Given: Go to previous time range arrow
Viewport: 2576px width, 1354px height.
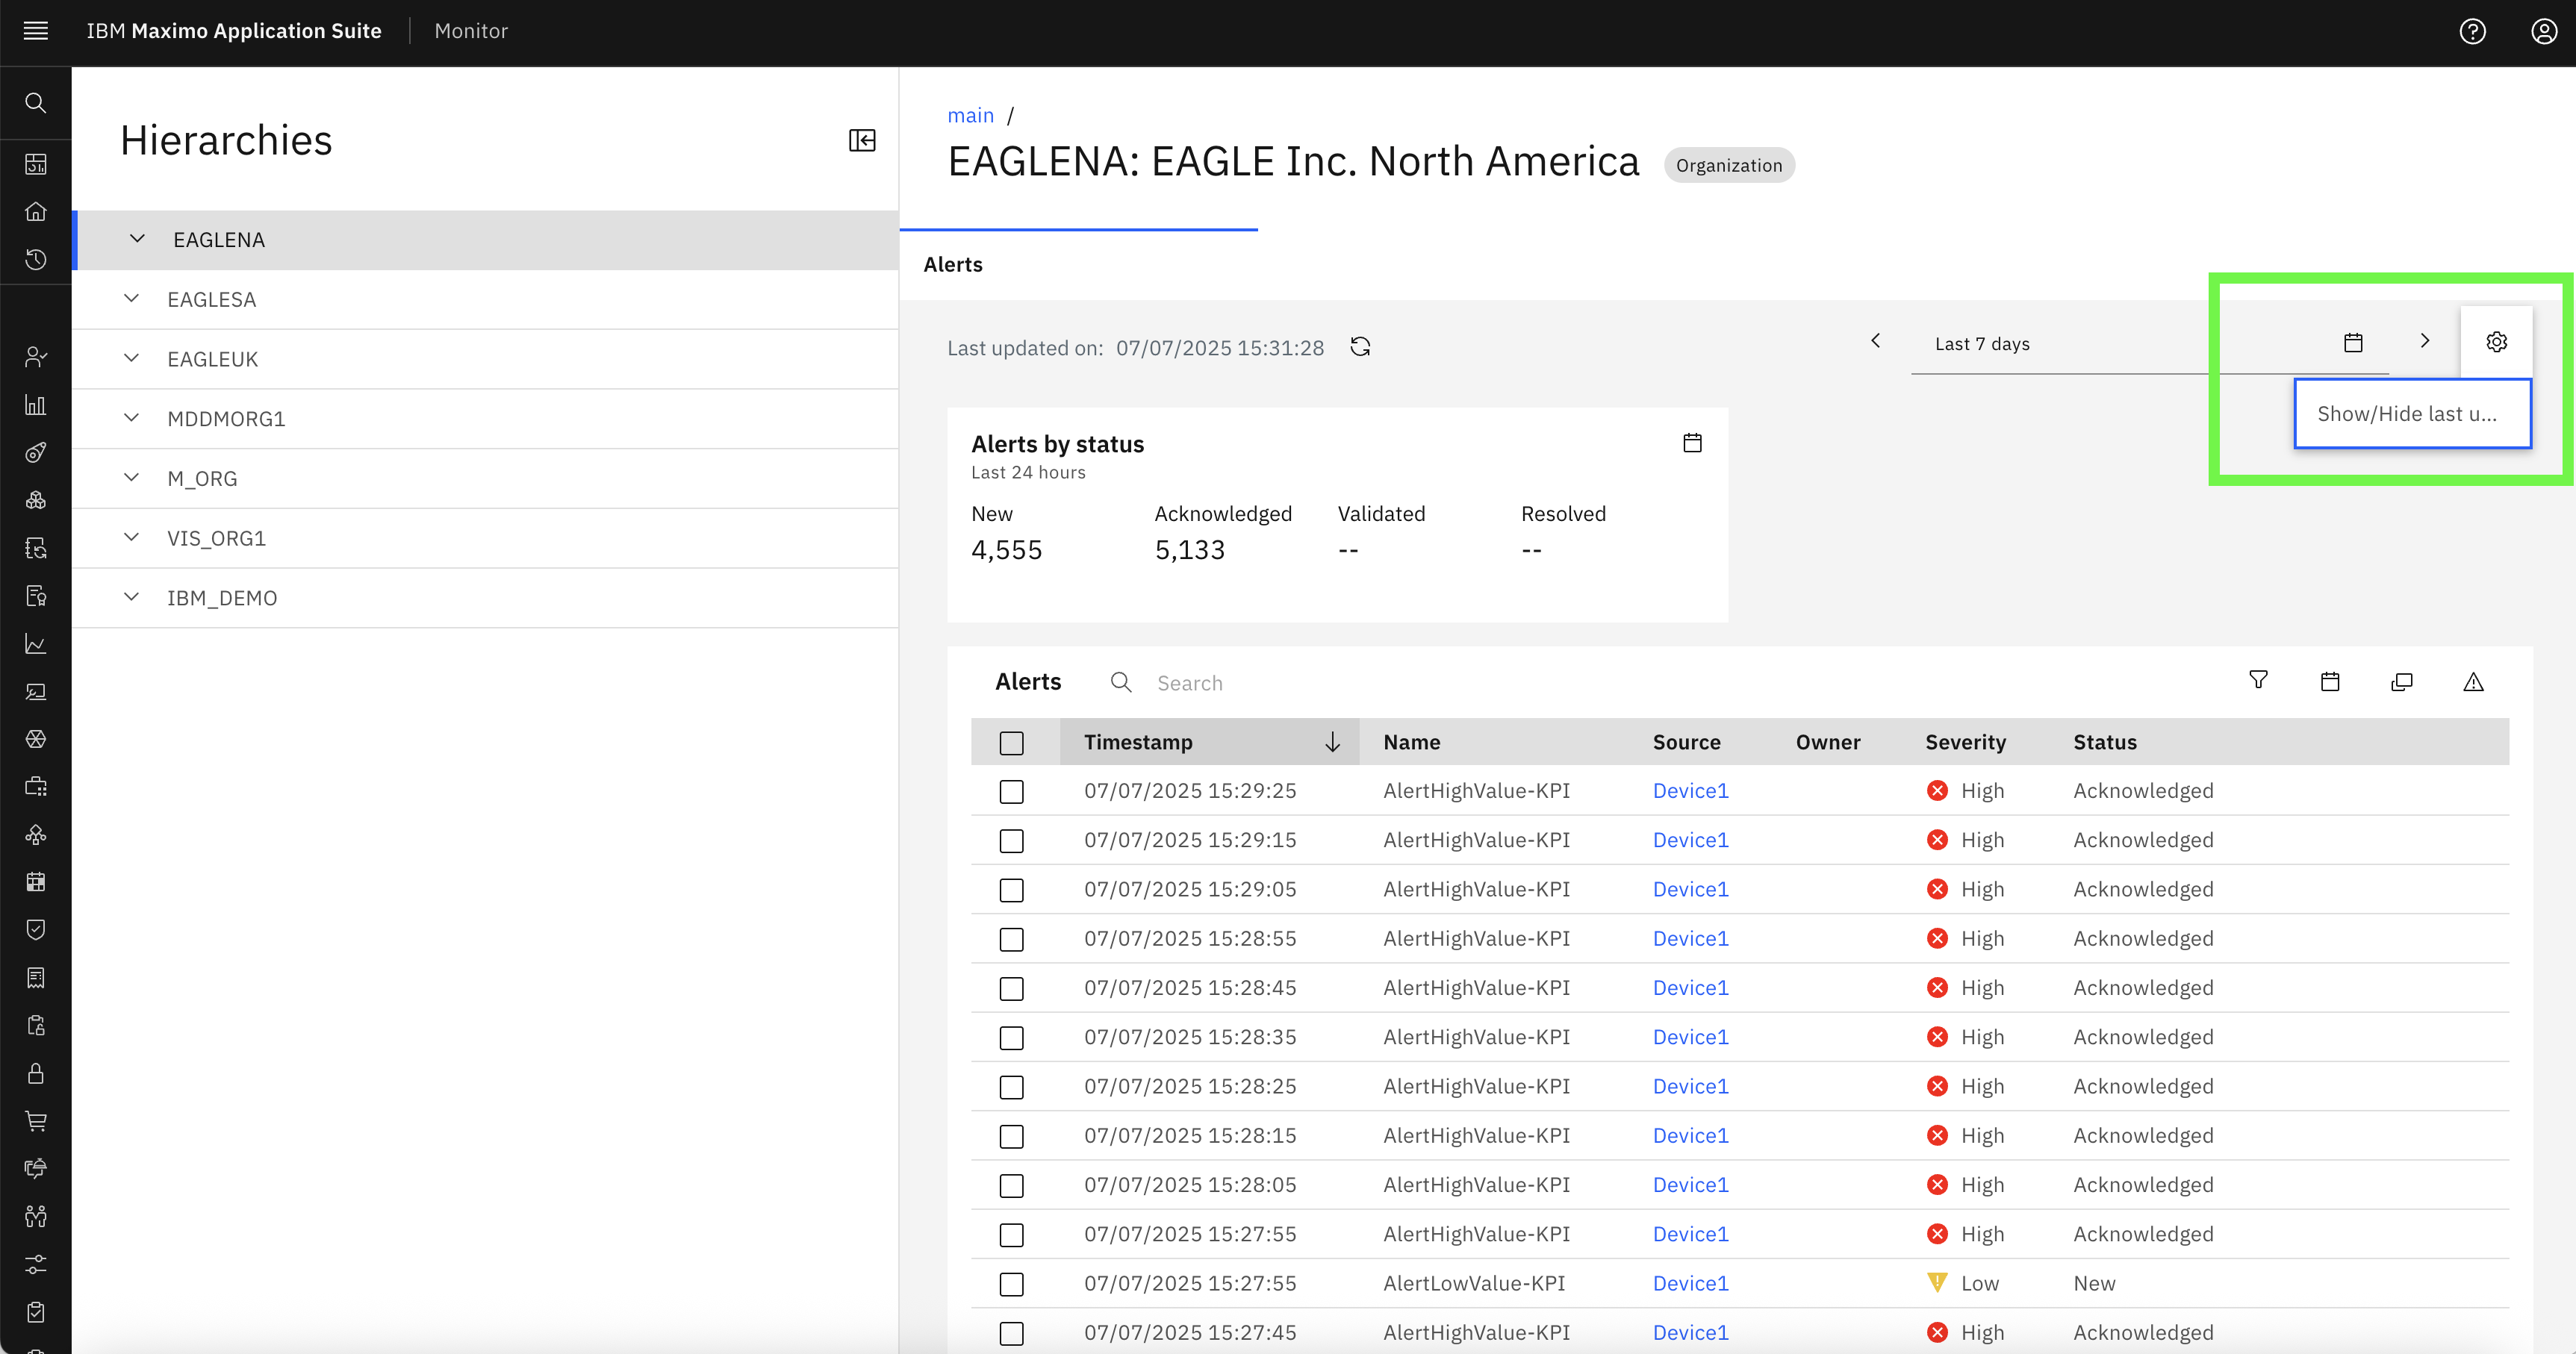Looking at the screenshot, I should coord(1876,341).
